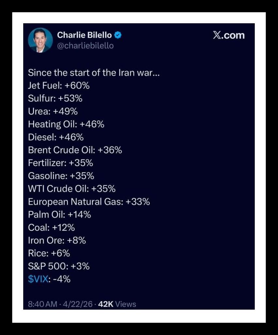
Task: Select the Palm Oil +14% line
Action: click(59, 215)
